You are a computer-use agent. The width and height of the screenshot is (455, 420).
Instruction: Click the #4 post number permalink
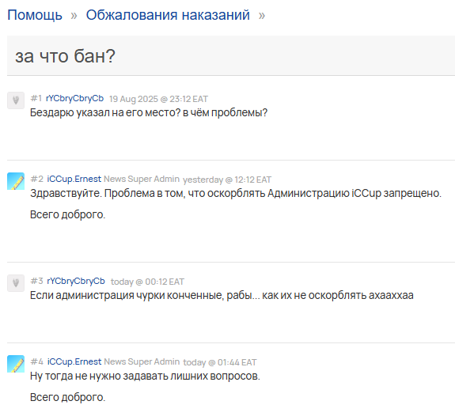(x=37, y=361)
